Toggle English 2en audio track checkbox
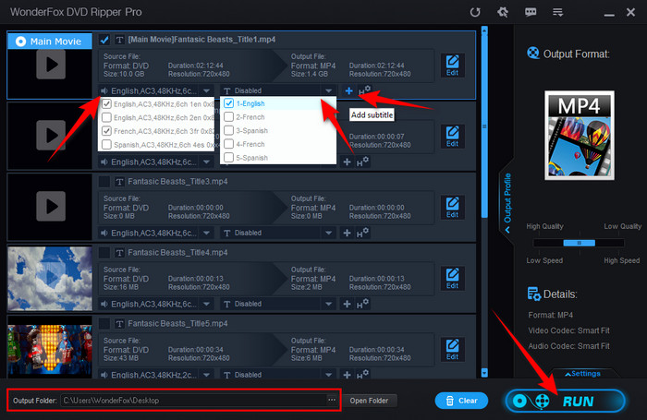Screen dimensions: 647x420 point(106,117)
